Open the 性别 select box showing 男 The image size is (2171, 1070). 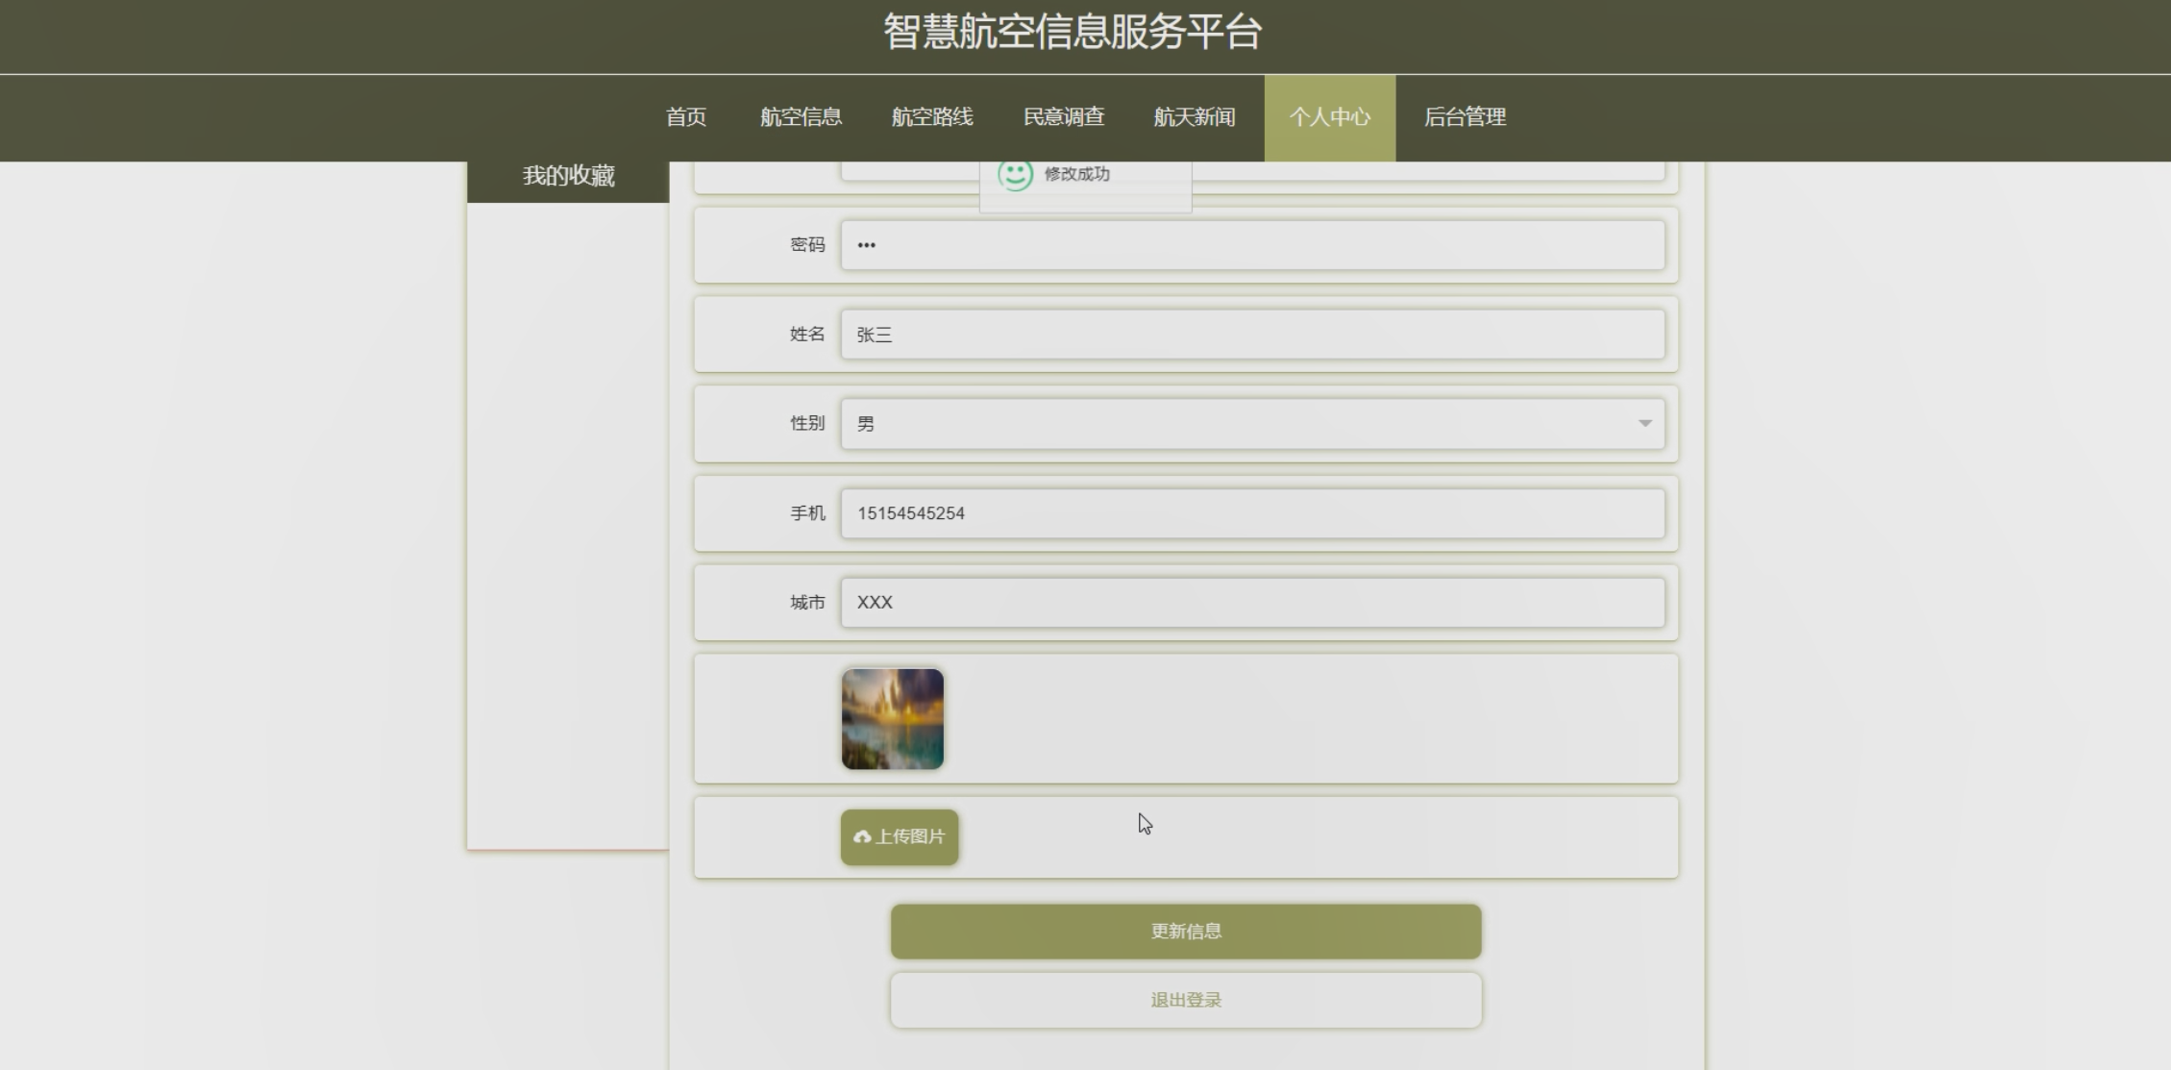click(x=1240, y=424)
